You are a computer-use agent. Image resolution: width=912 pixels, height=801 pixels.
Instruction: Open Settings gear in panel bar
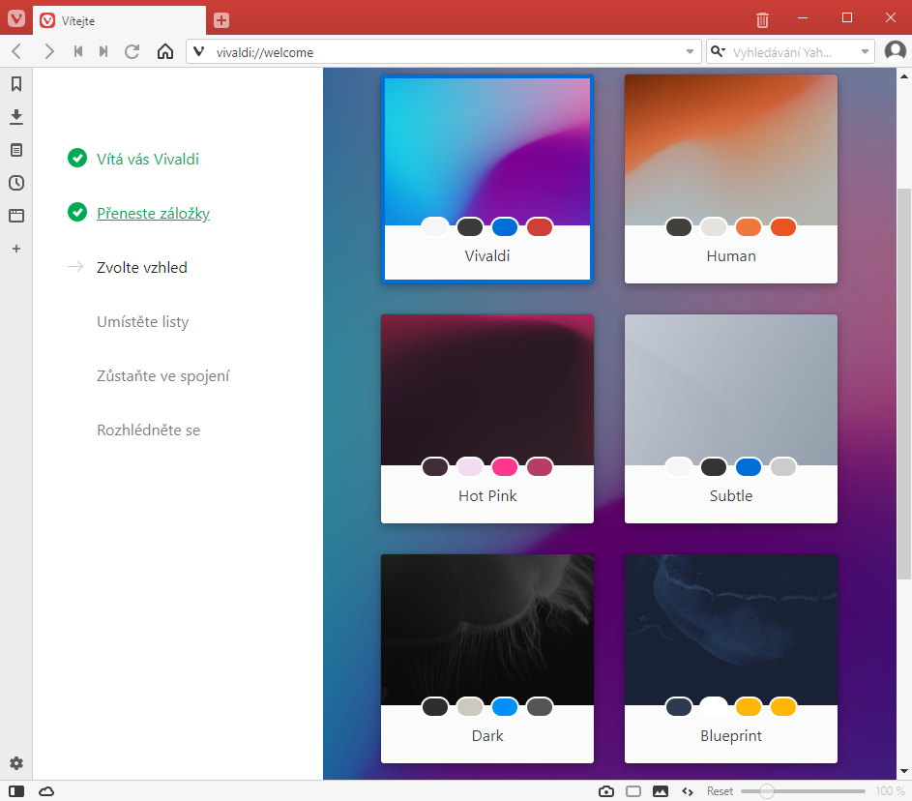coord(16,763)
